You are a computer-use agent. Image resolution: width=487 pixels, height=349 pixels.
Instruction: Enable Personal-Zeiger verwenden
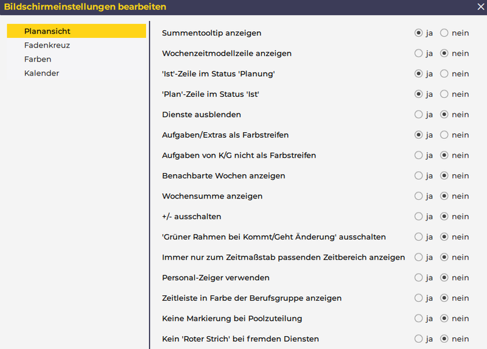click(x=418, y=278)
